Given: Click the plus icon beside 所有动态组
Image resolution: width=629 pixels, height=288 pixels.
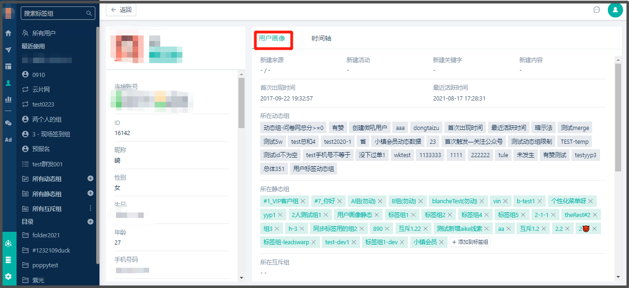Looking at the screenshot, I should pyautogui.click(x=90, y=178).
